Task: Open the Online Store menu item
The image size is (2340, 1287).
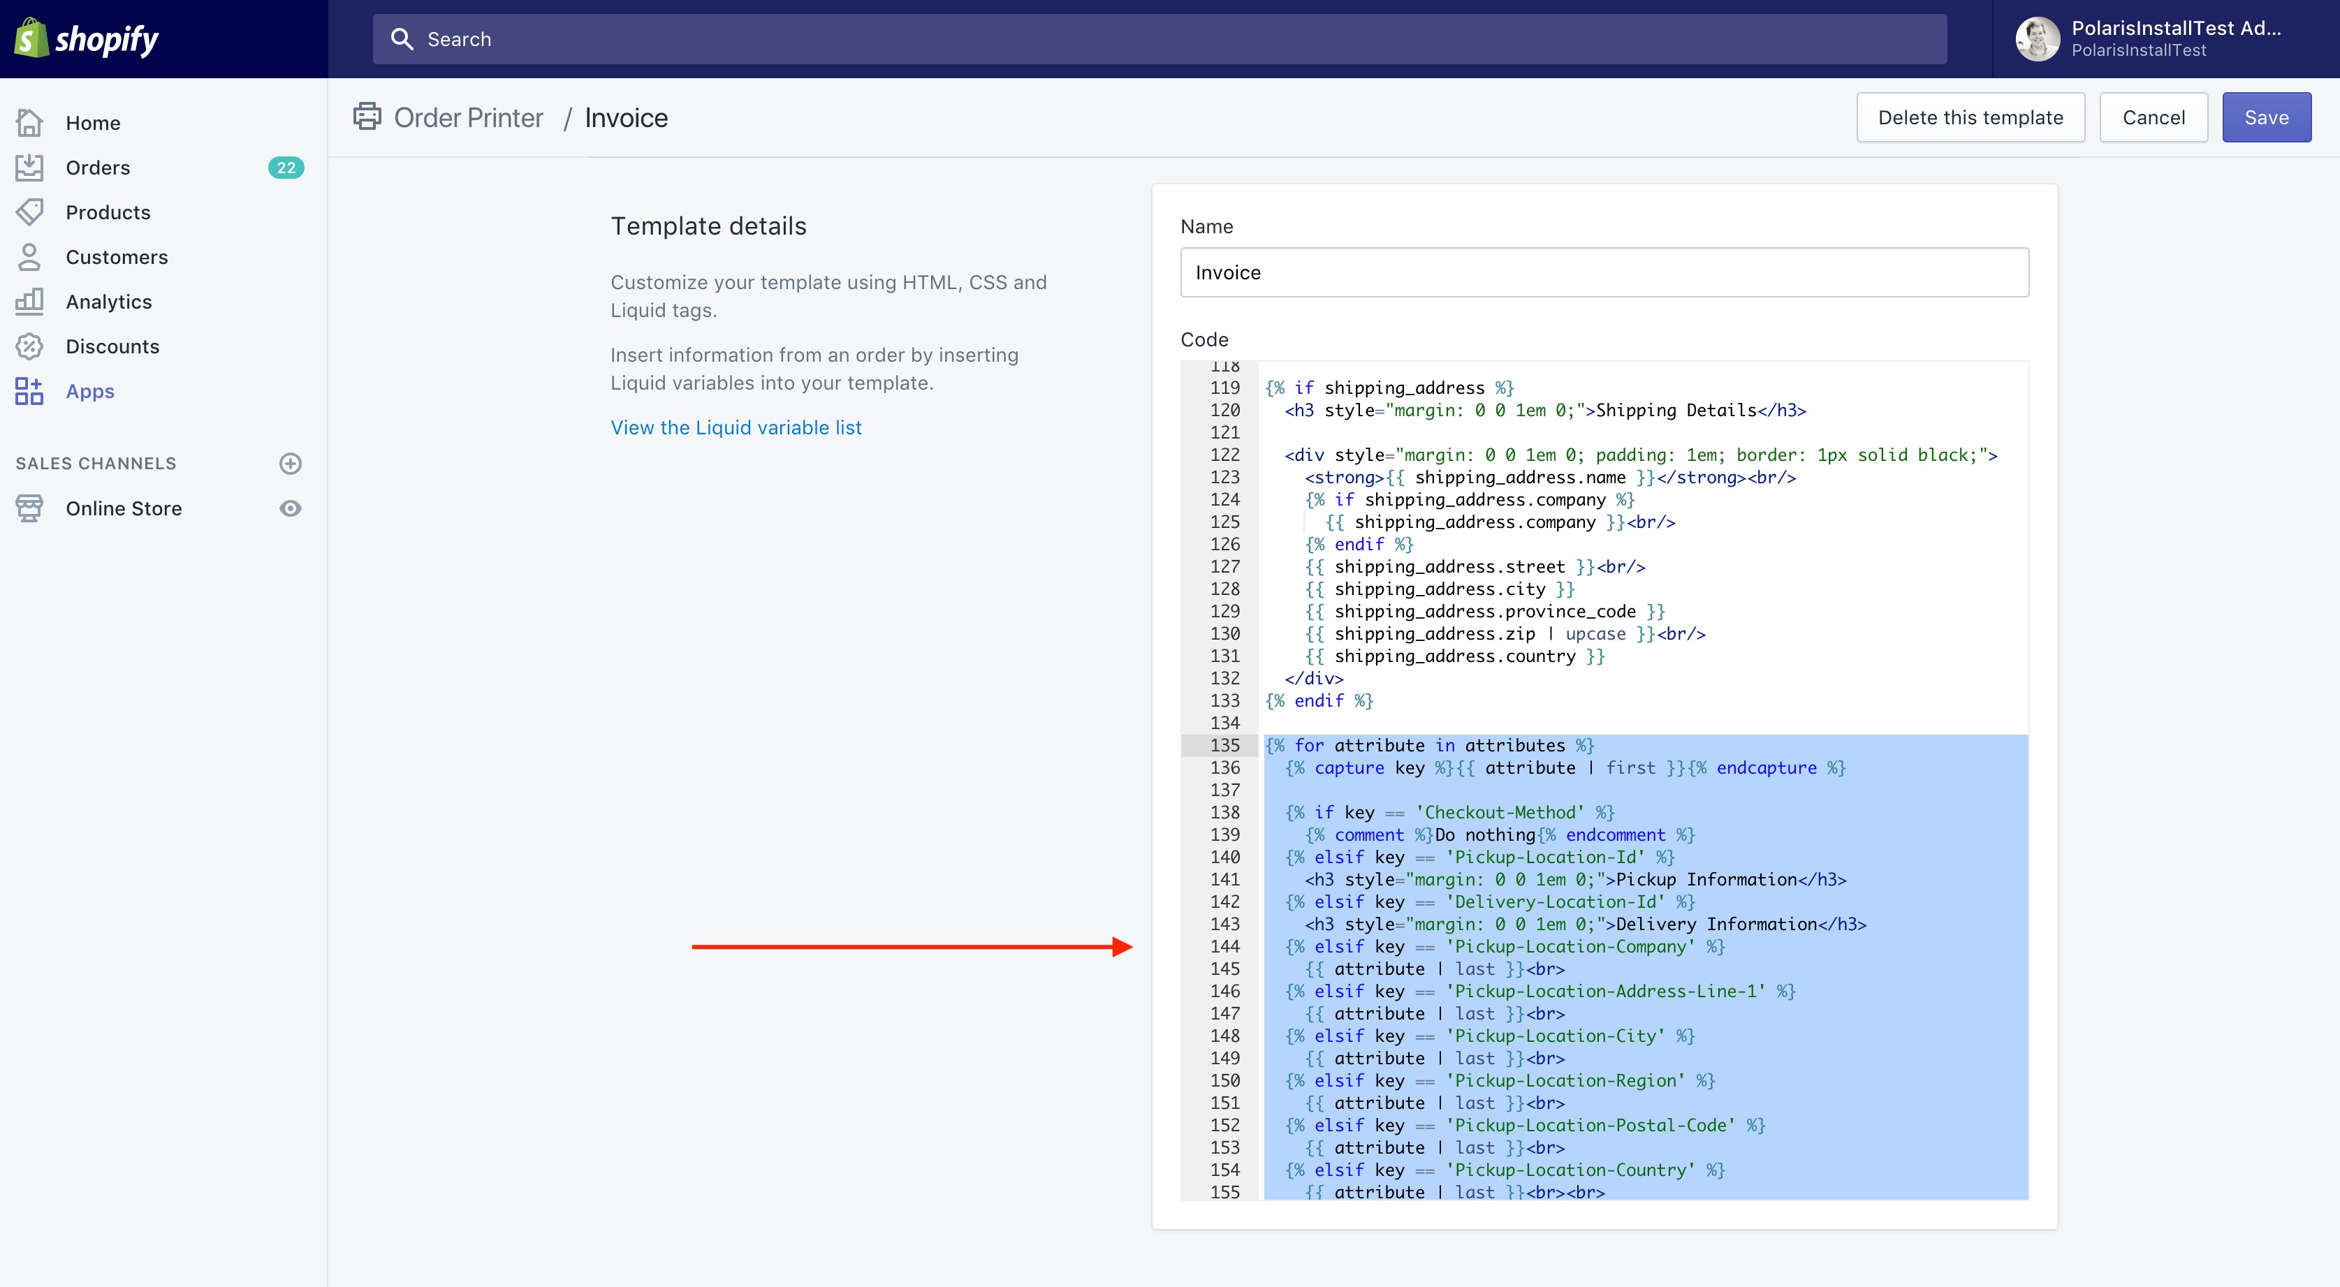Action: tap(124, 508)
